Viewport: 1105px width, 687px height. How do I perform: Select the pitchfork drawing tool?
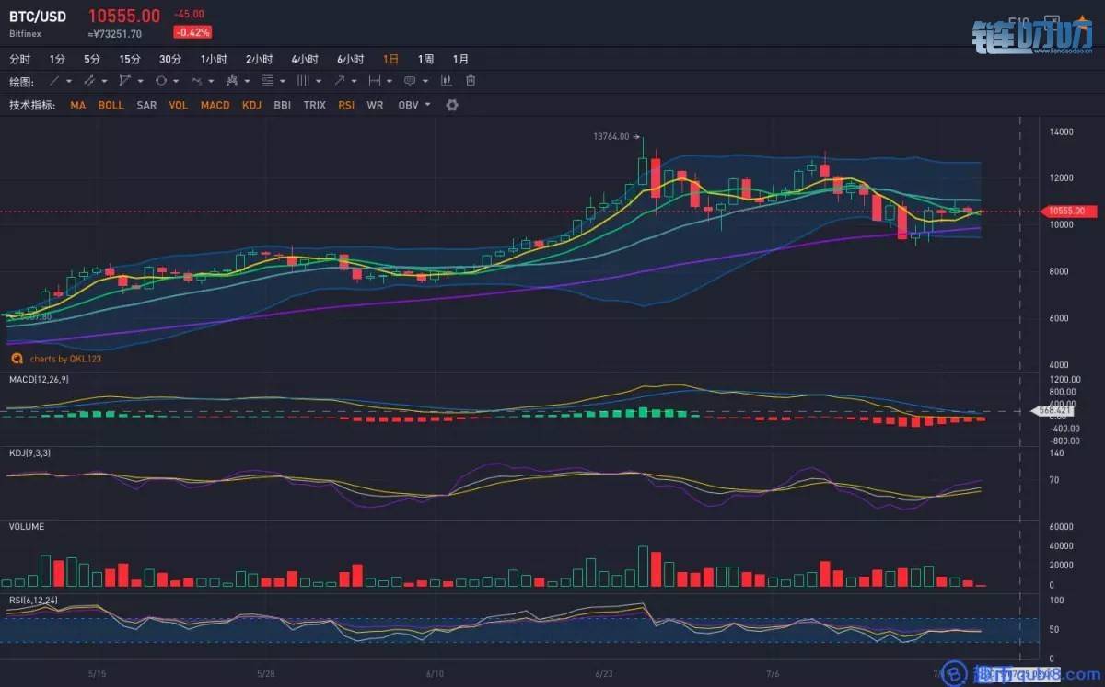click(x=232, y=81)
